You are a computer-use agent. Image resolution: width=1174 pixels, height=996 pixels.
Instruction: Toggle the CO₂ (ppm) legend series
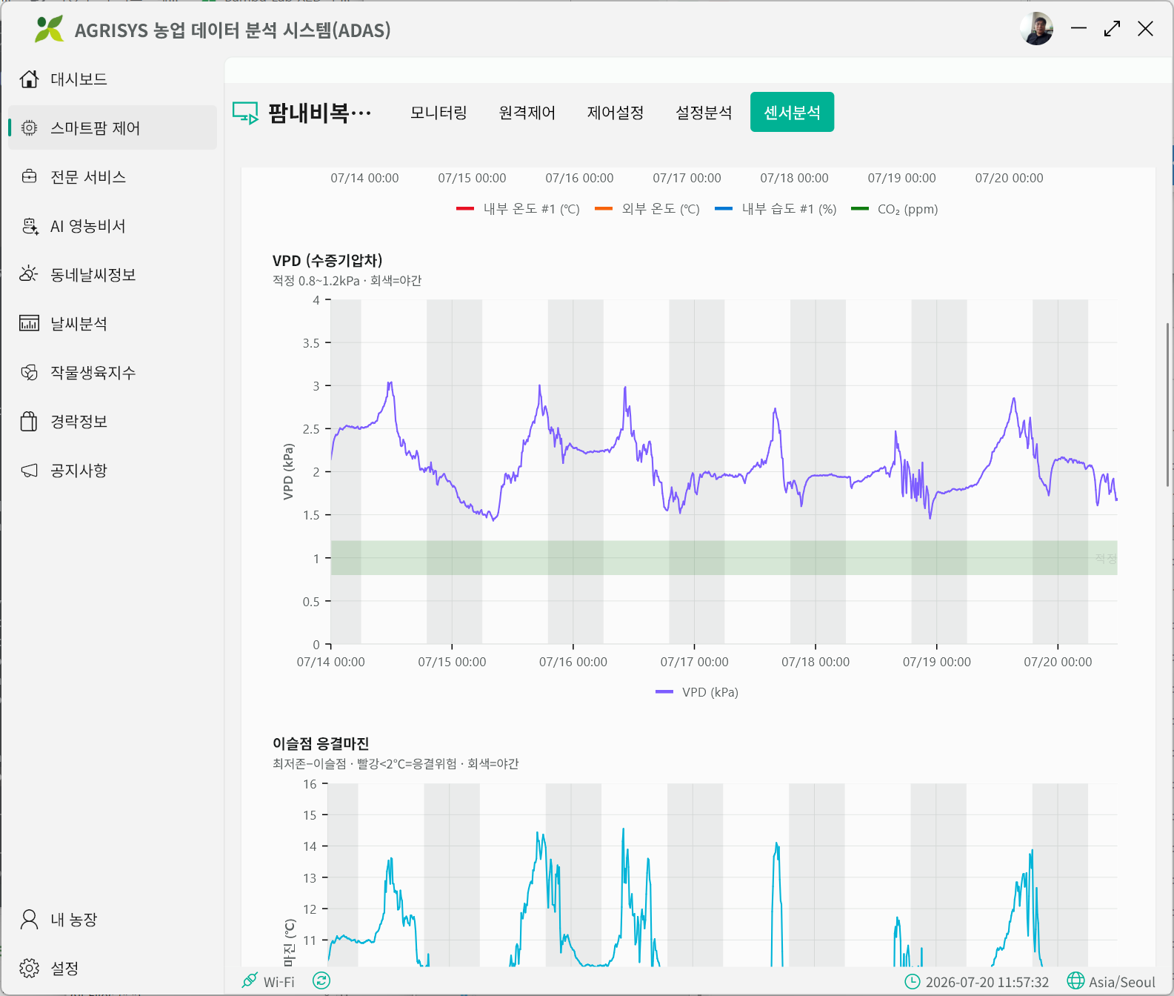click(895, 209)
